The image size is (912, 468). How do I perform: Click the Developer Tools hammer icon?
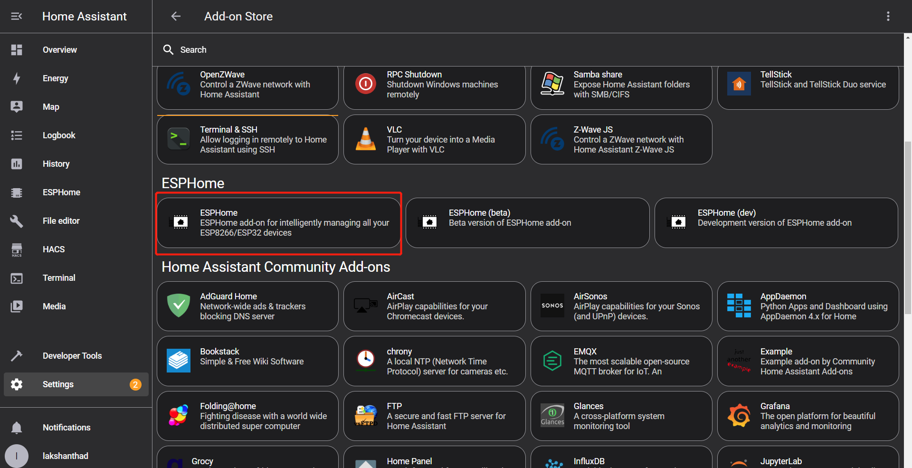click(17, 356)
